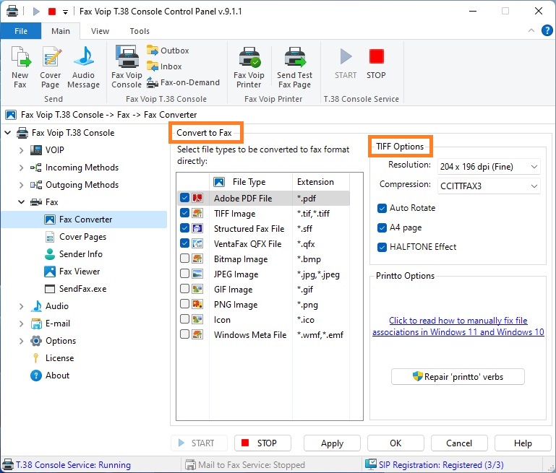
Task: Open the Compression dropdown
Action: tap(489, 186)
